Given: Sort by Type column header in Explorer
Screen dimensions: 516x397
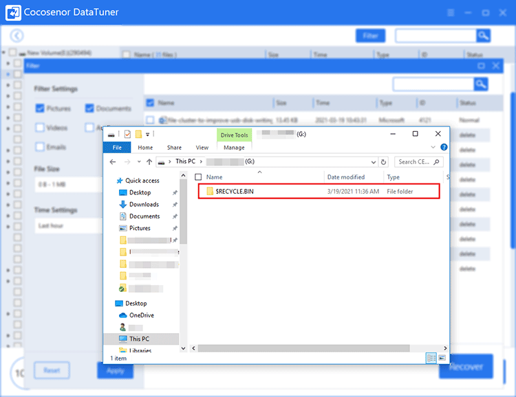Looking at the screenshot, I should (394, 177).
